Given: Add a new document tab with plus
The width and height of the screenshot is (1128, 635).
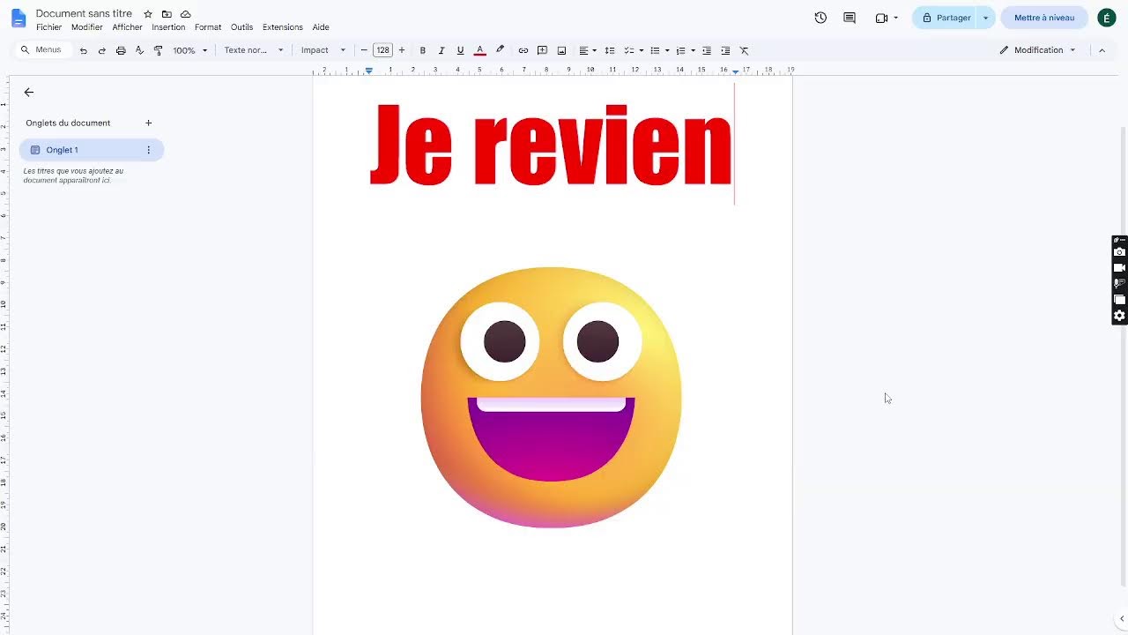Looking at the screenshot, I should [148, 123].
